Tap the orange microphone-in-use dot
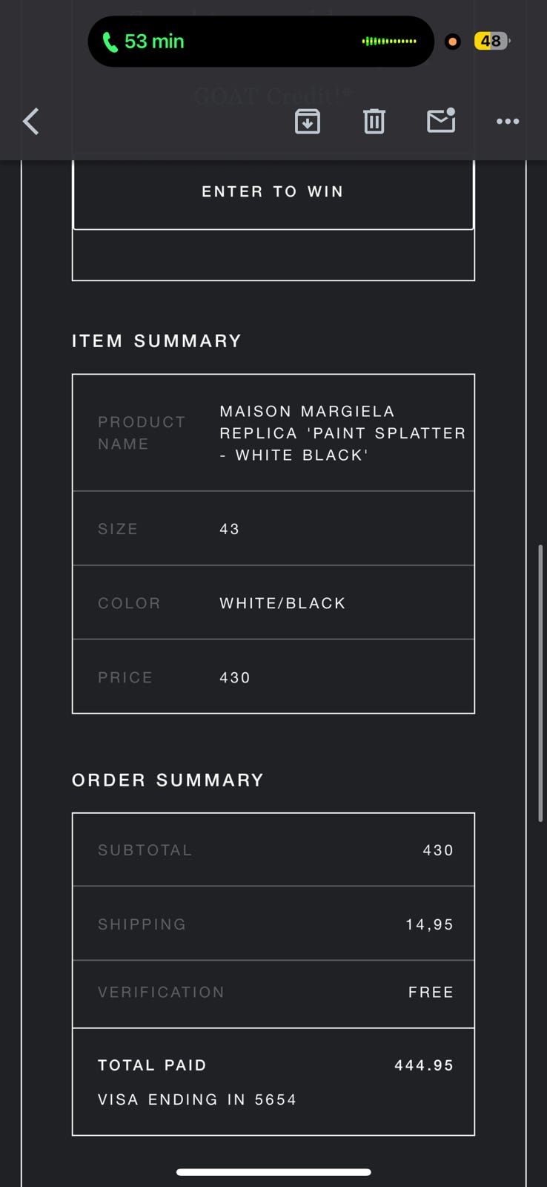This screenshot has height=1187, width=547. click(452, 42)
